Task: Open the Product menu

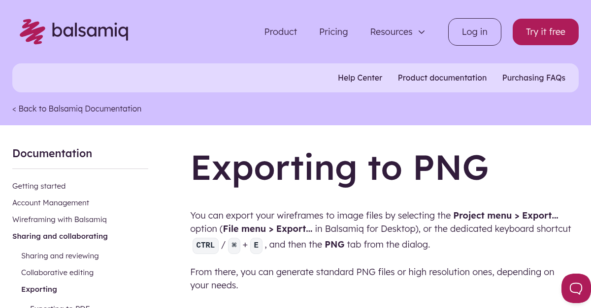Action: [280, 31]
